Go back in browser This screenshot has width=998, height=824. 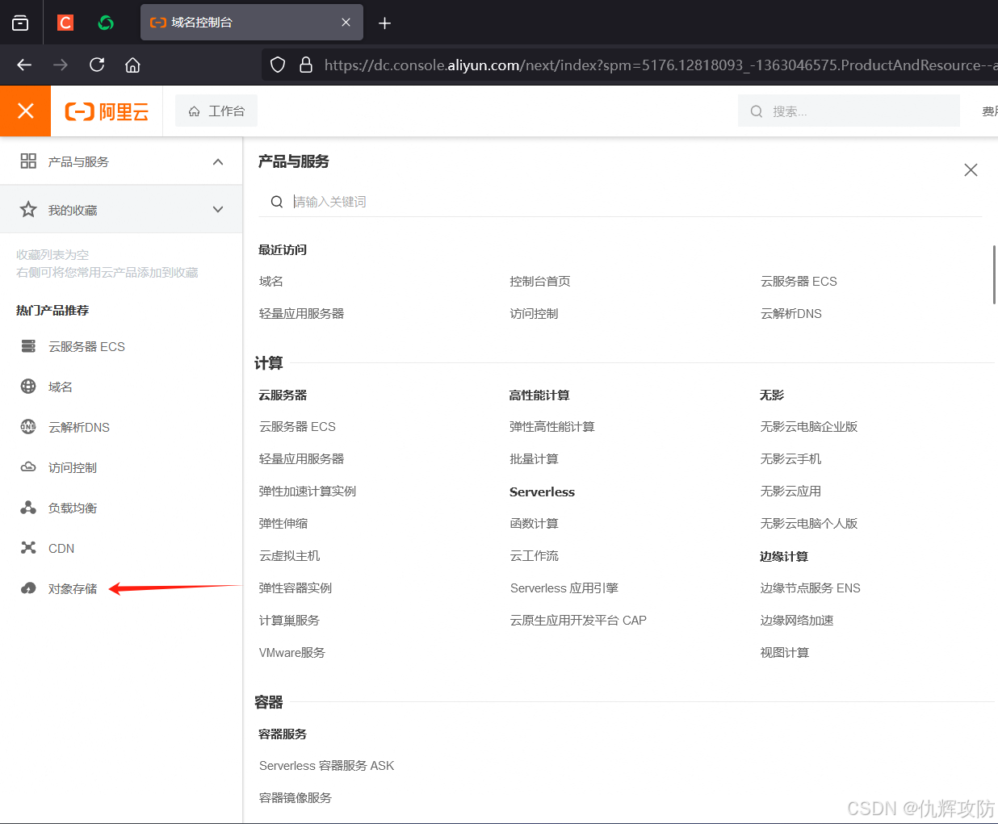(24, 65)
